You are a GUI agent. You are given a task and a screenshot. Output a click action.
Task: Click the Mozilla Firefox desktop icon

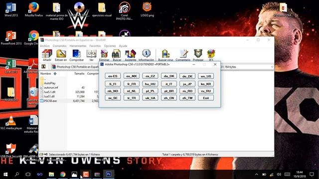pyautogui.click(x=34, y=10)
